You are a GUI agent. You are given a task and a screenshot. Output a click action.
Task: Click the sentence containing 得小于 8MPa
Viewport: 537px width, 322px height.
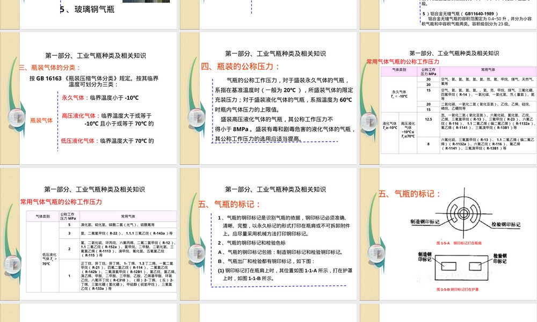coord(285,129)
